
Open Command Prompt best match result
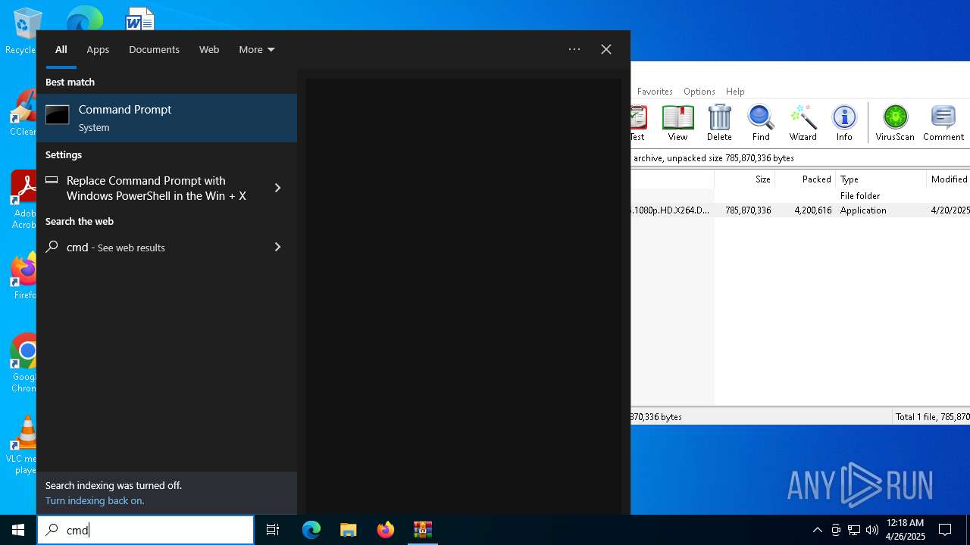[x=167, y=118]
